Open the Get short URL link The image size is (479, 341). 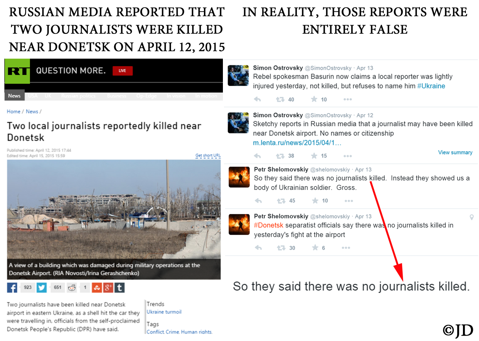pyautogui.click(x=208, y=156)
